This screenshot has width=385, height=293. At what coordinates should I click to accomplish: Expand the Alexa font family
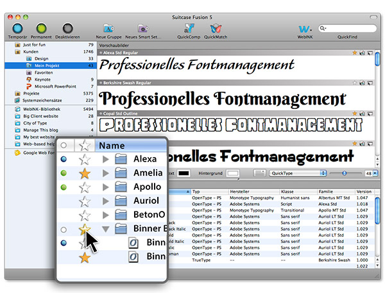(x=106, y=159)
